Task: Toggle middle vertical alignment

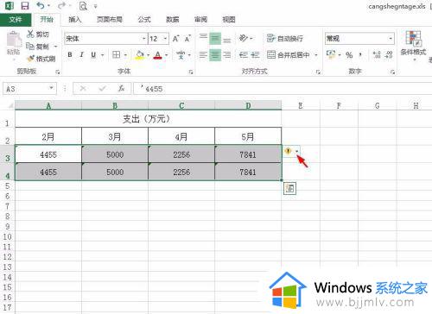Action: click(215, 39)
